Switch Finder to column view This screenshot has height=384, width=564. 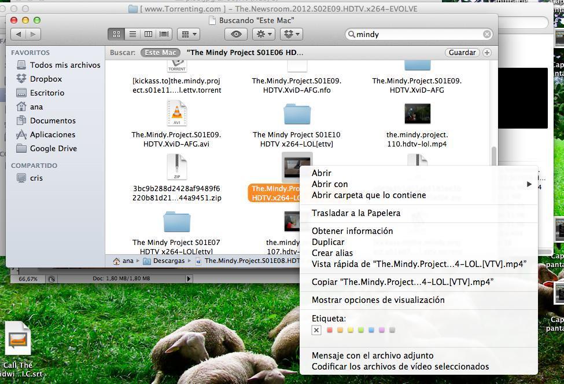coord(148,34)
